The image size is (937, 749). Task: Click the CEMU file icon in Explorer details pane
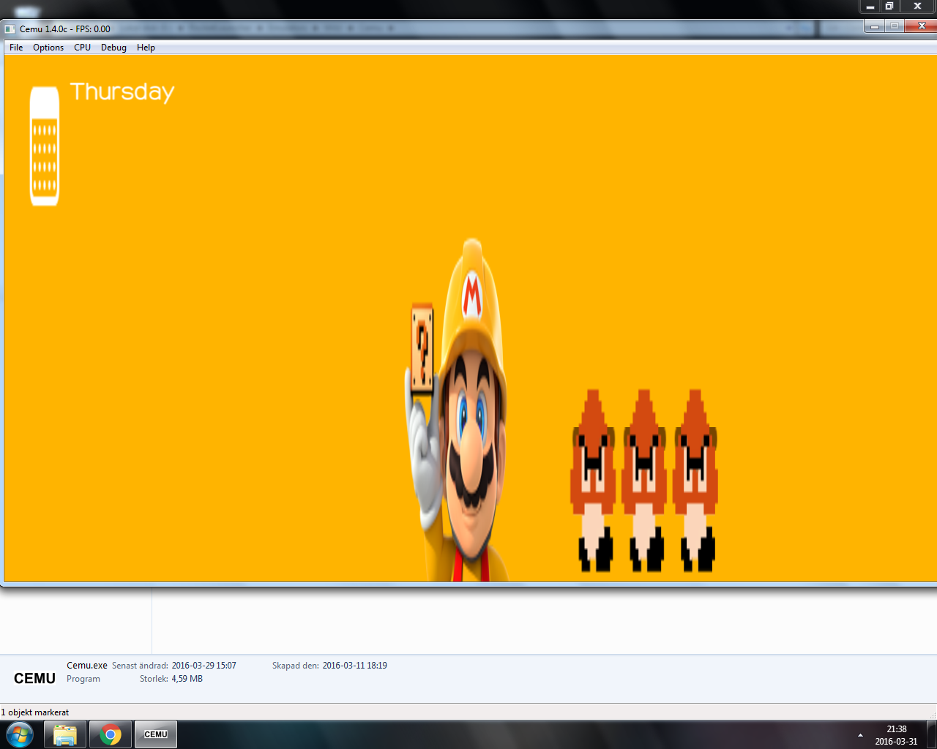pyautogui.click(x=34, y=678)
